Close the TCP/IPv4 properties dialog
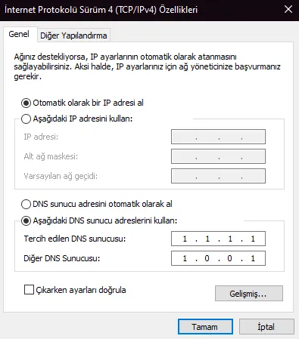Screen dimensions: 299x339 coord(288,10)
